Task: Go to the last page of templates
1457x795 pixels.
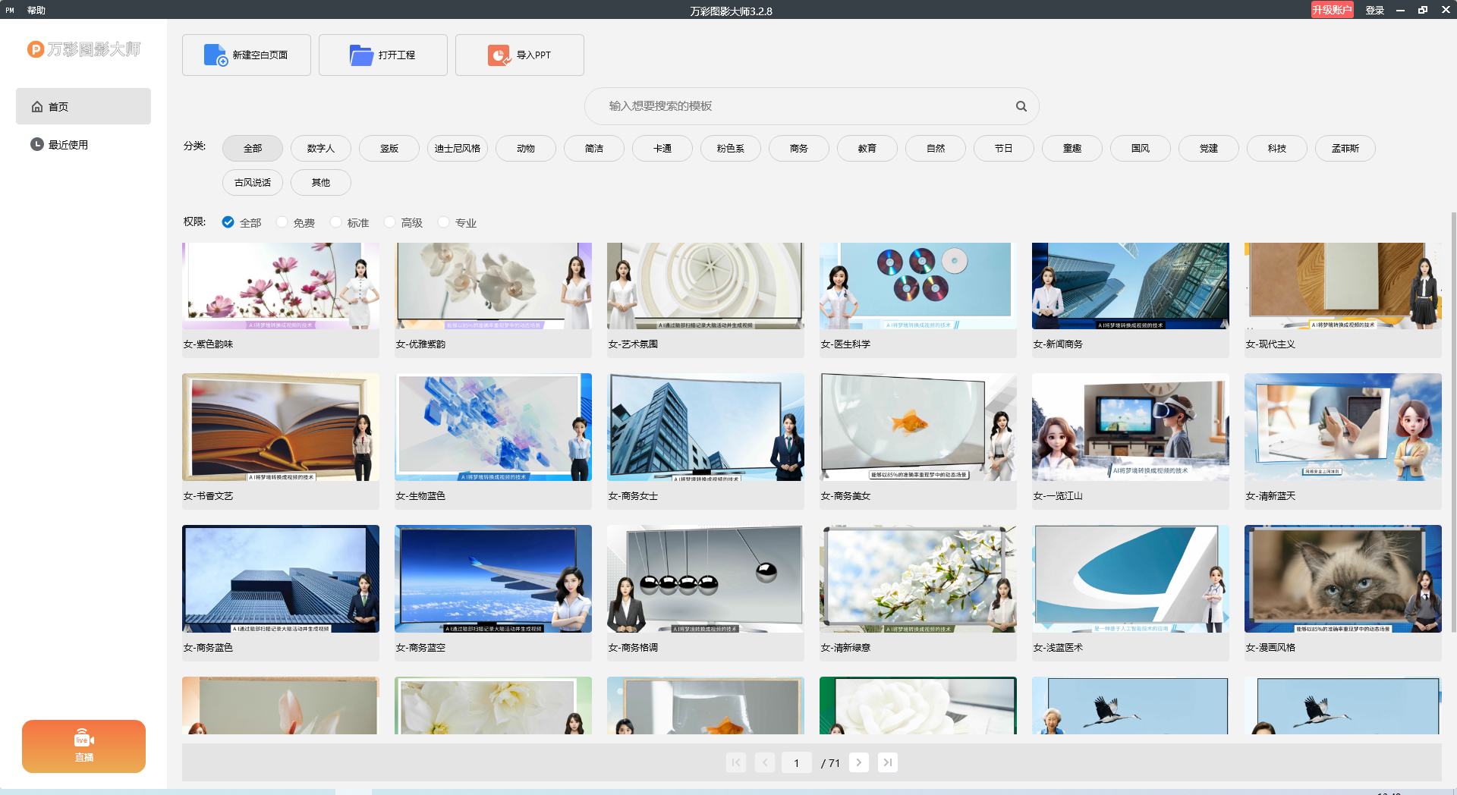Action: point(887,762)
